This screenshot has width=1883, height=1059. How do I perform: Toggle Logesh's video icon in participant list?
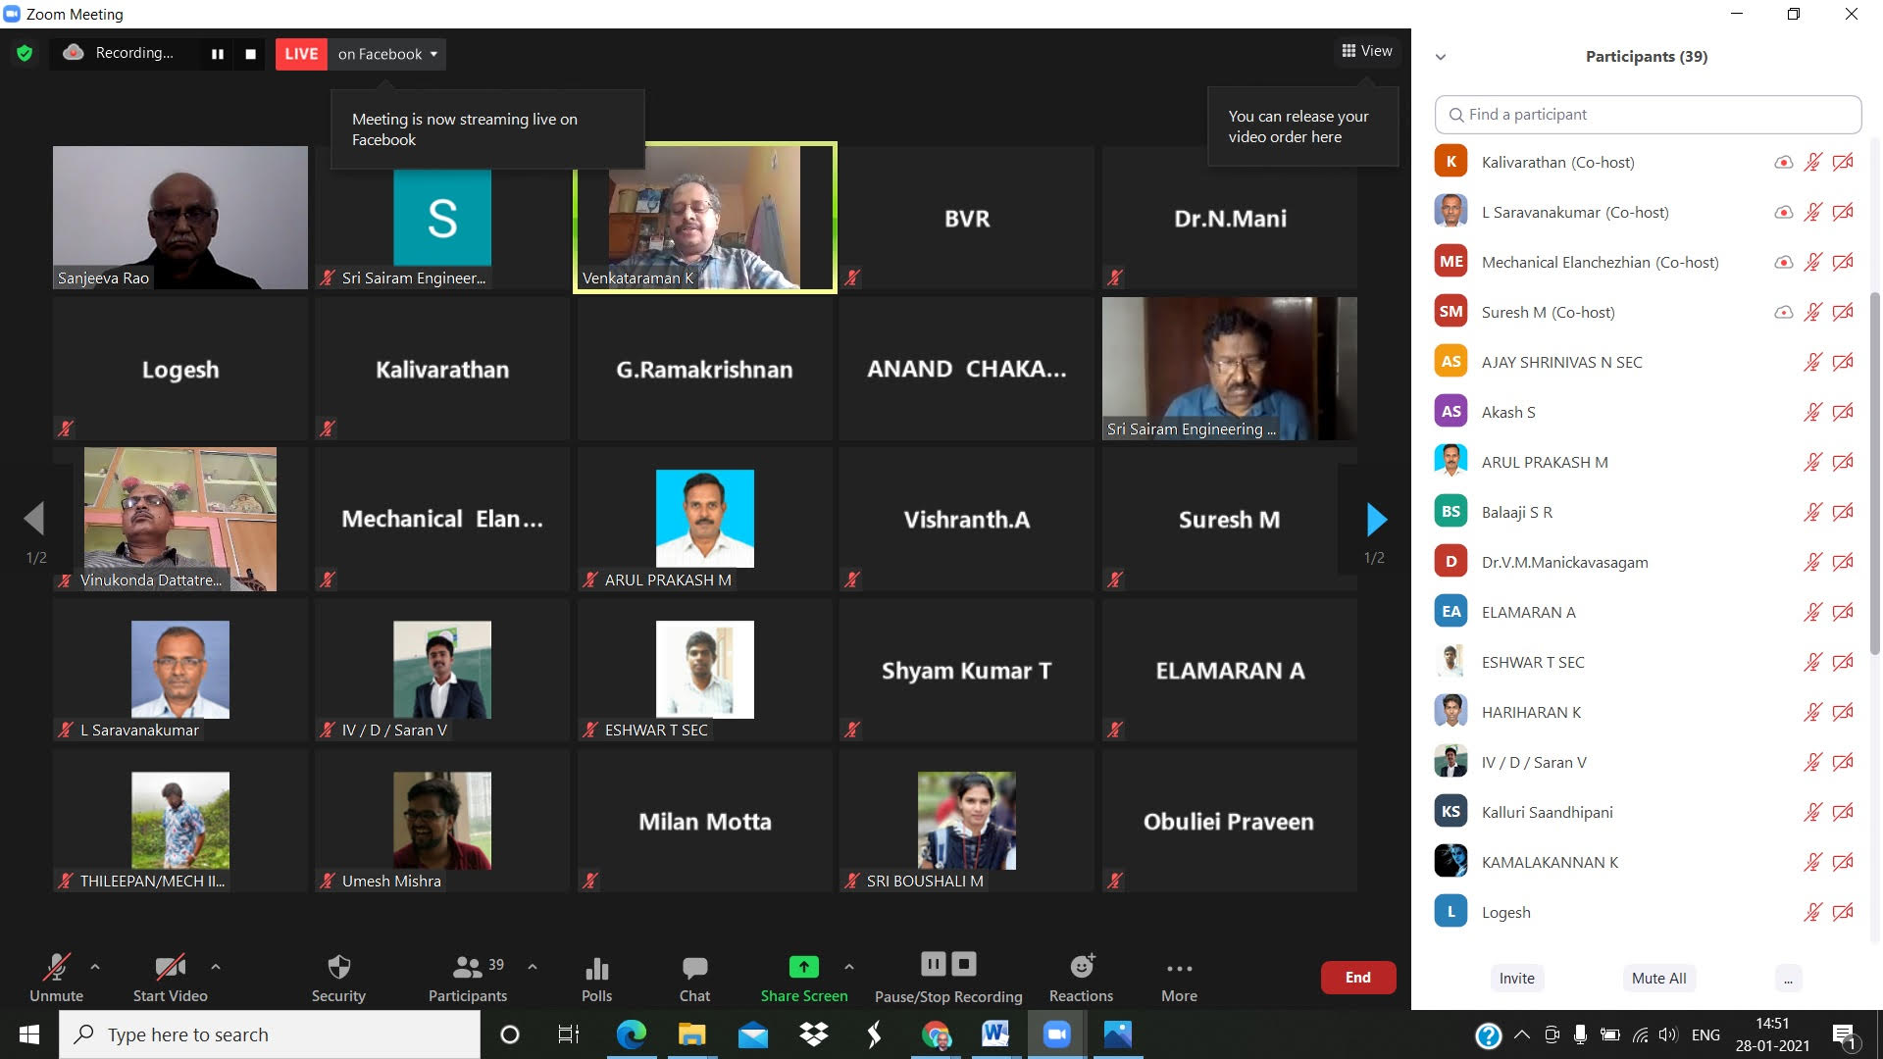(x=1843, y=913)
